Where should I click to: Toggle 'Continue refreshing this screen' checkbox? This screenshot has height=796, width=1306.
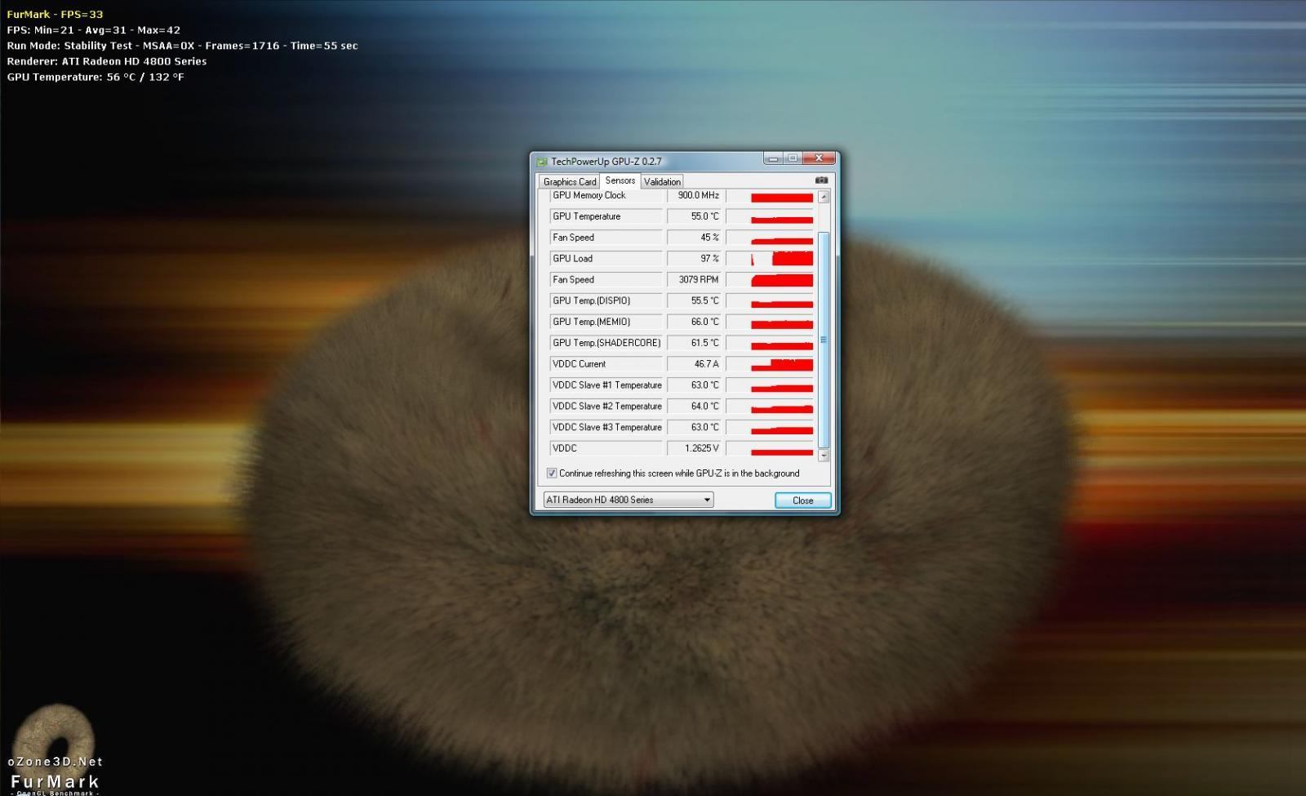tap(552, 474)
